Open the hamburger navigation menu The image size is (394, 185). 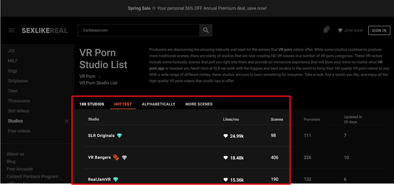(x=12, y=30)
